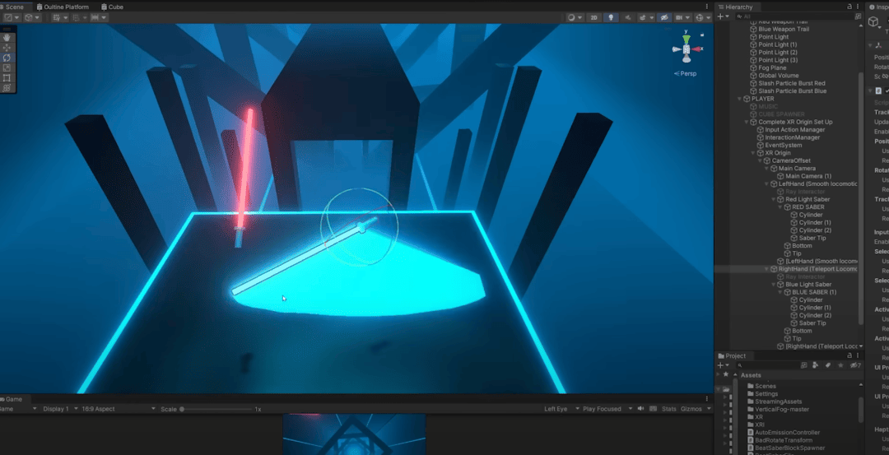This screenshot has width=889, height=455.
Task: Select the Scale tool
Action: pos(7,68)
